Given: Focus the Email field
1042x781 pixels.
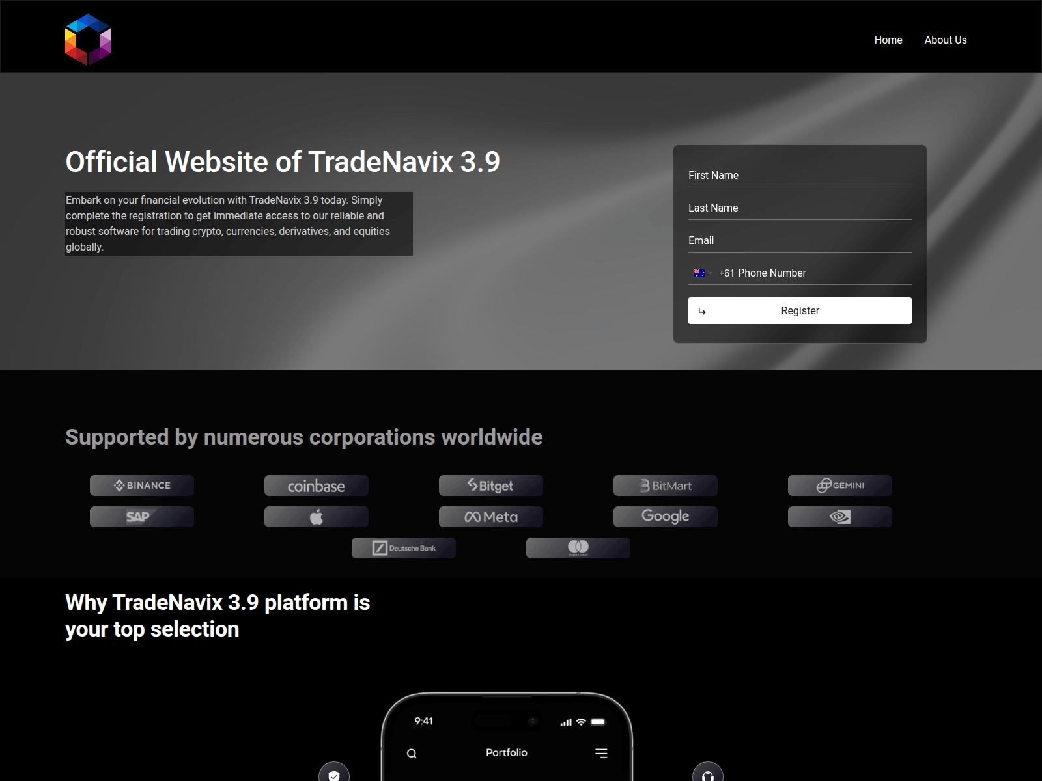Looking at the screenshot, I should tap(800, 240).
